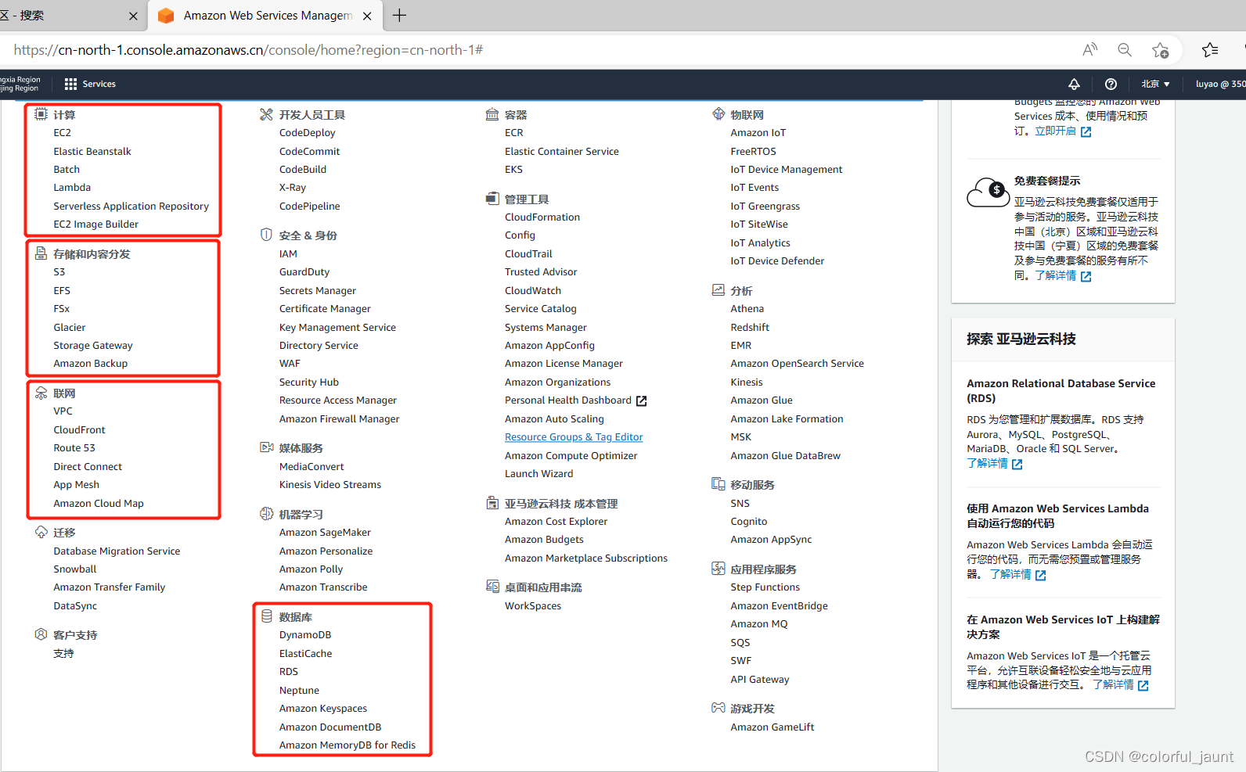This screenshot has width=1246, height=772.
Task: Open the Lambda service link
Action: tap(72, 188)
